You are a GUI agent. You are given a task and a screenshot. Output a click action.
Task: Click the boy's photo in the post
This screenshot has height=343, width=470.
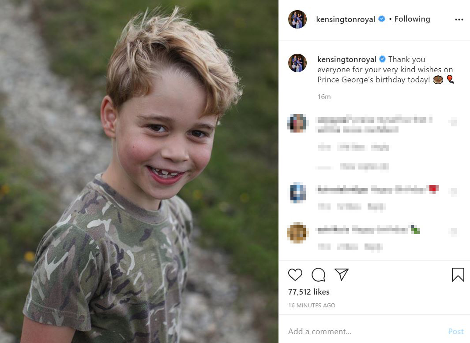[x=139, y=172]
